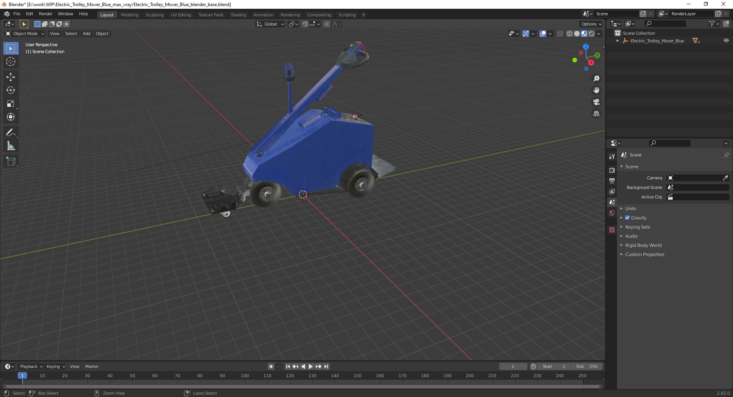Select the Add Cube tool

coord(11,161)
